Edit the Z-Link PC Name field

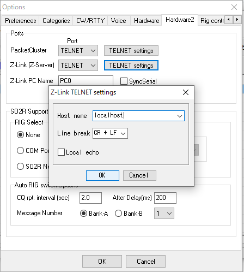[86, 81]
